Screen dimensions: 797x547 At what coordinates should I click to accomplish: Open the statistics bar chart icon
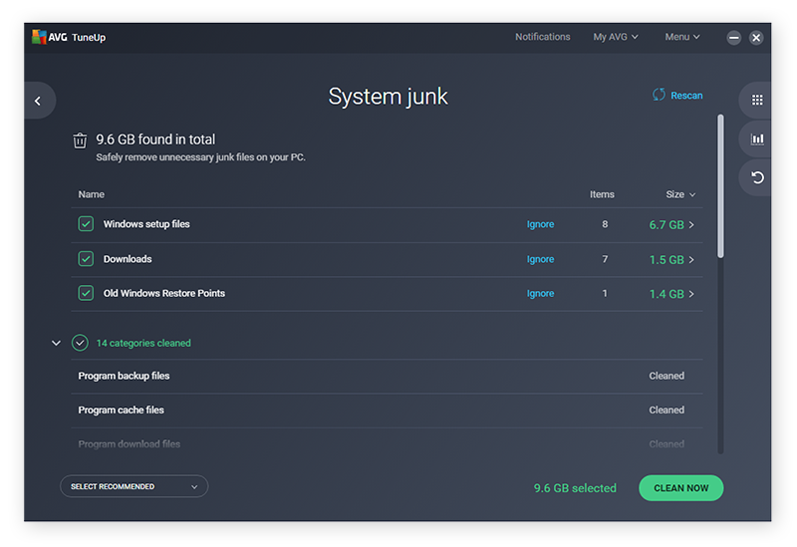pyautogui.click(x=757, y=139)
